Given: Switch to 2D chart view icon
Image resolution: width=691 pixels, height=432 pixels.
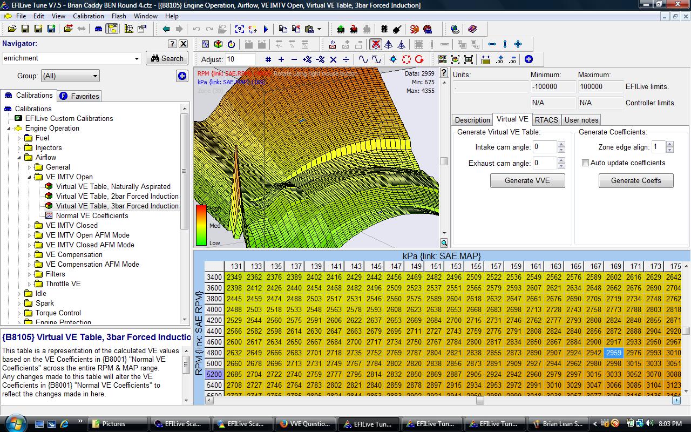Looking at the screenshot, I should click(205, 44).
